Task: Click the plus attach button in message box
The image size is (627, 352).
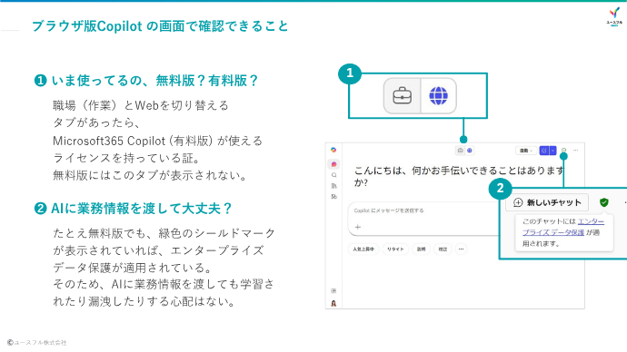Action: pyautogui.click(x=358, y=227)
